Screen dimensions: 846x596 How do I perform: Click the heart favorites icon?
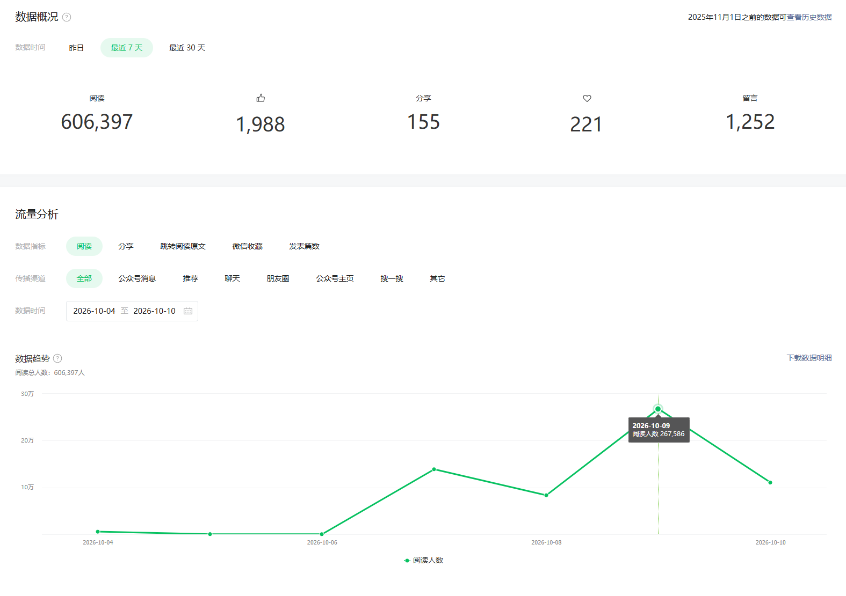point(587,98)
